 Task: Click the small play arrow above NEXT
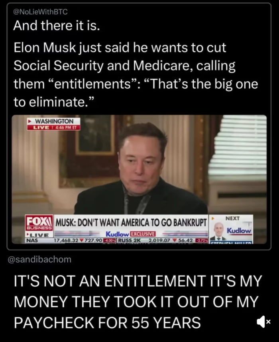(212, 218)
